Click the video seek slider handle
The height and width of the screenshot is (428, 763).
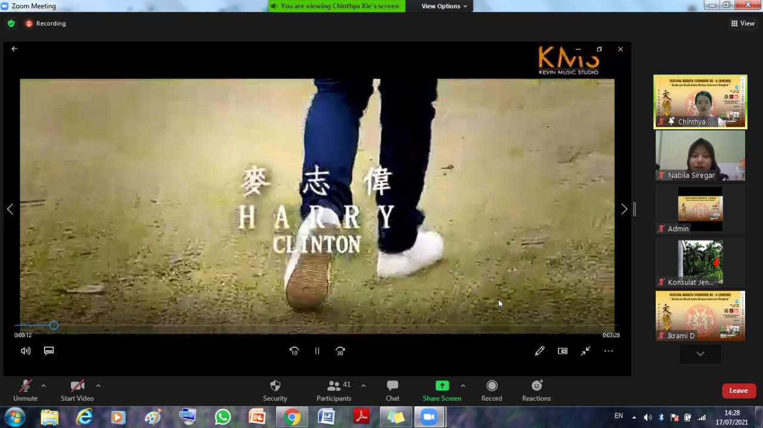(x=54, y=326)
